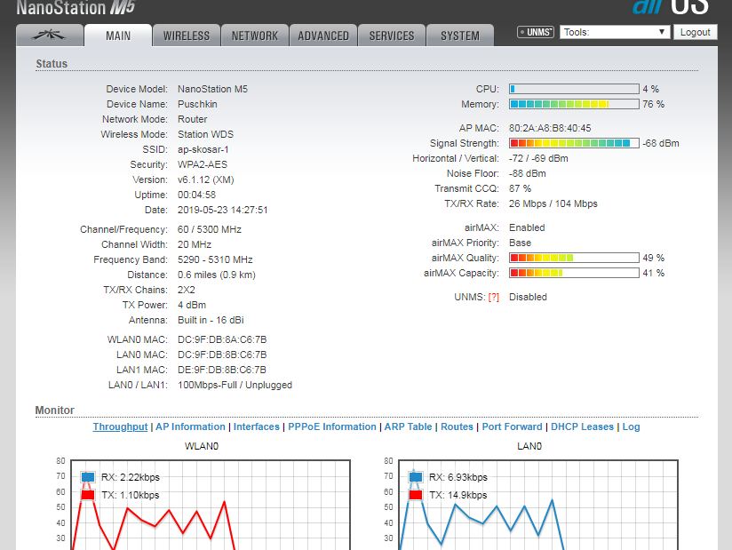732x550 pixels.
Task: Click the Noise Floor value '-88 dBm'
Action: (x=528, y=173)
